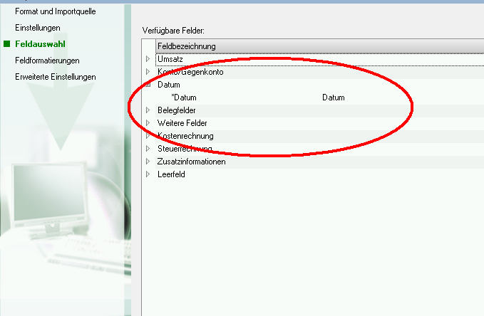This screenshot has height=316, width=484.
Task: Select the Steuerrechnung row
Action: pyautogui.click(x=320, y=149)
